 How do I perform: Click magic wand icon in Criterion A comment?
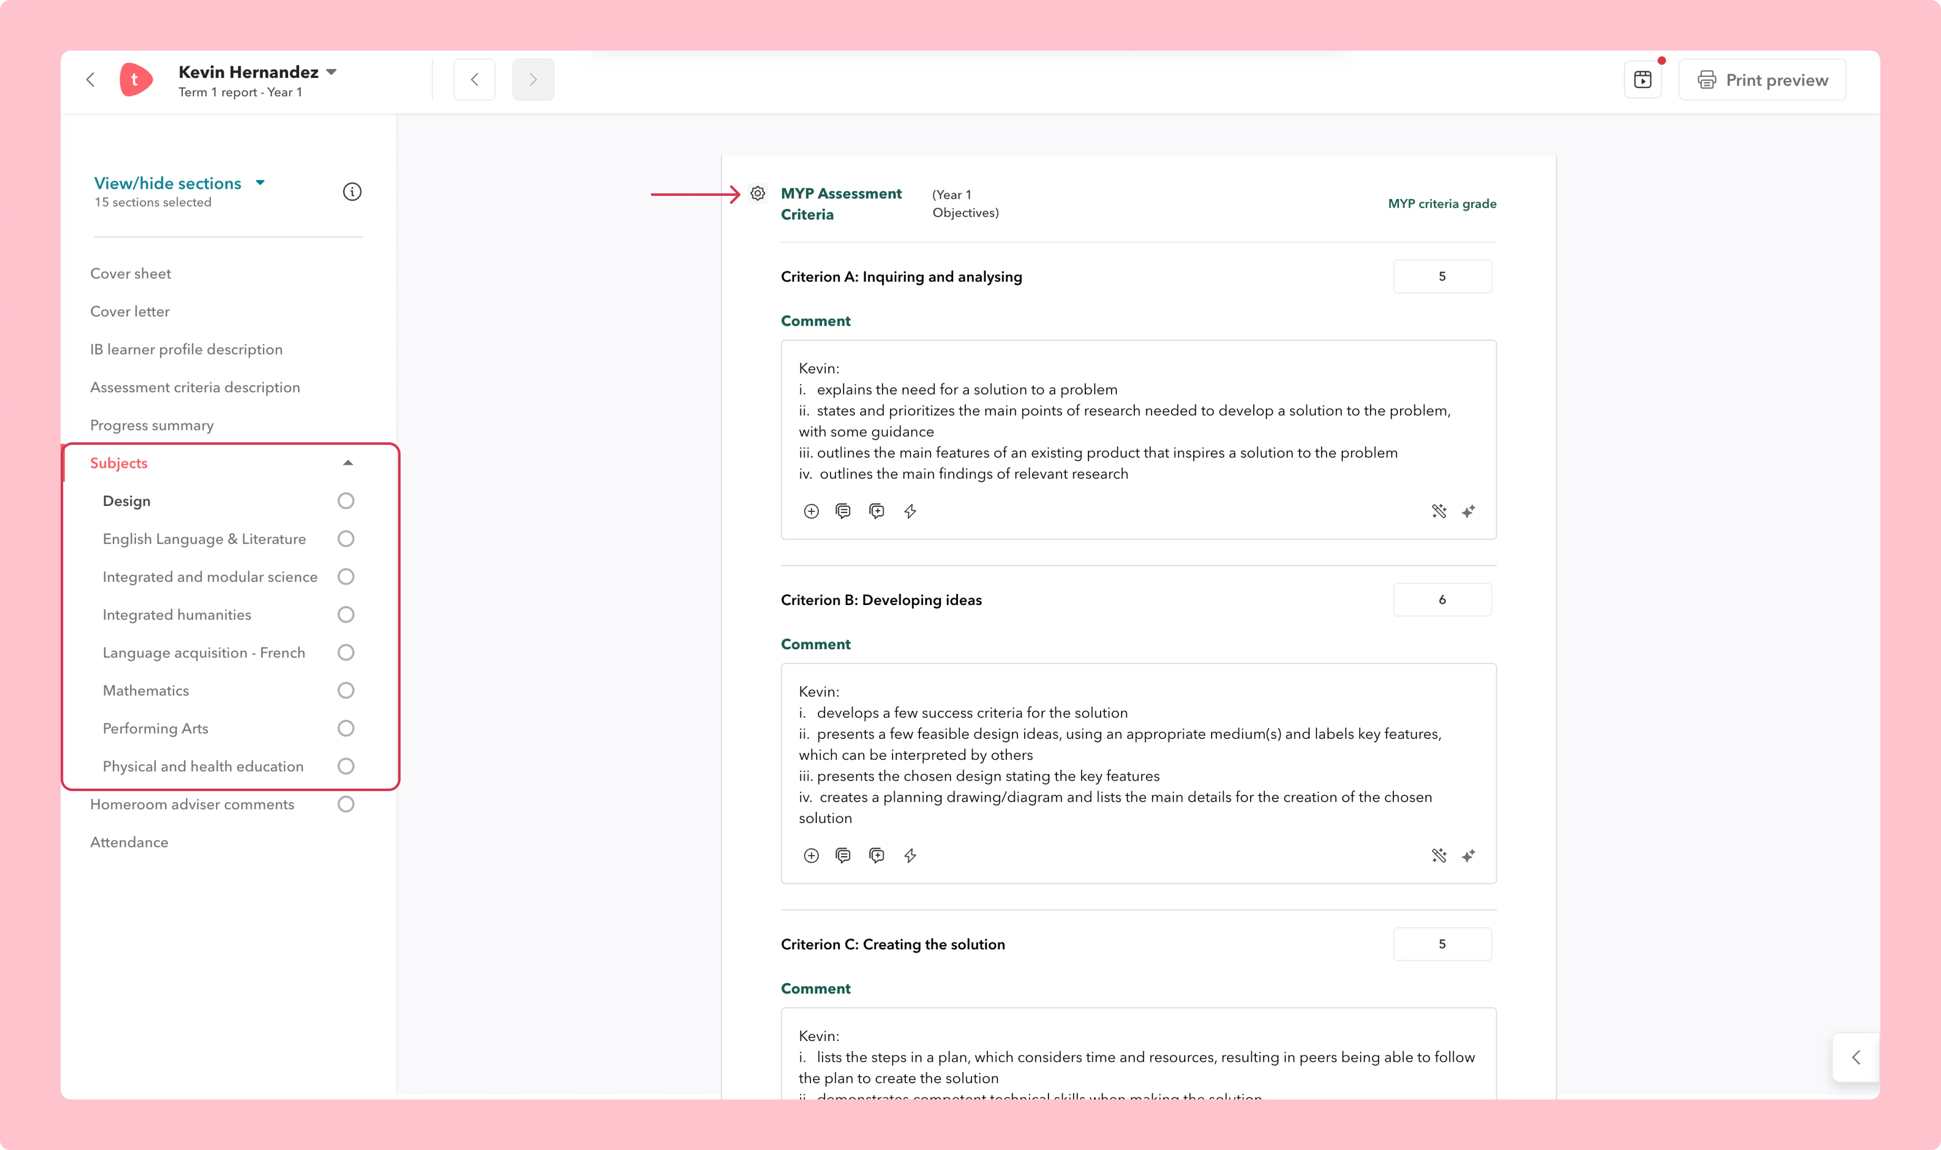pos(1439,511)
